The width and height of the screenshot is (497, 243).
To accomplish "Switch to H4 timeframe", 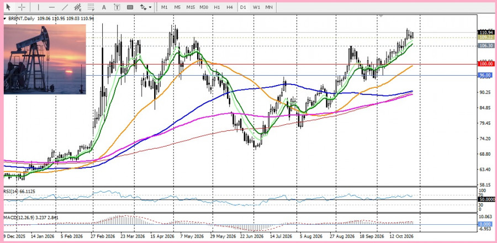I will [230, 7].
